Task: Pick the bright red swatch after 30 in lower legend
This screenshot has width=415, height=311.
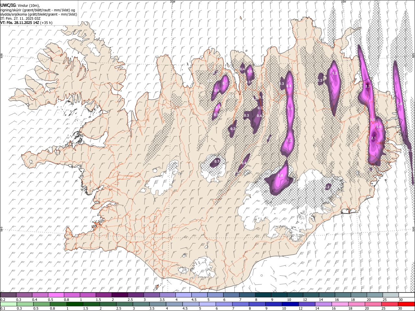Action: (406, 304)
